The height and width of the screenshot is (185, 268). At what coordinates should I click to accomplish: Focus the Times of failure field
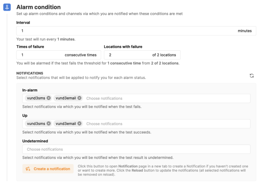coord(40,55)
